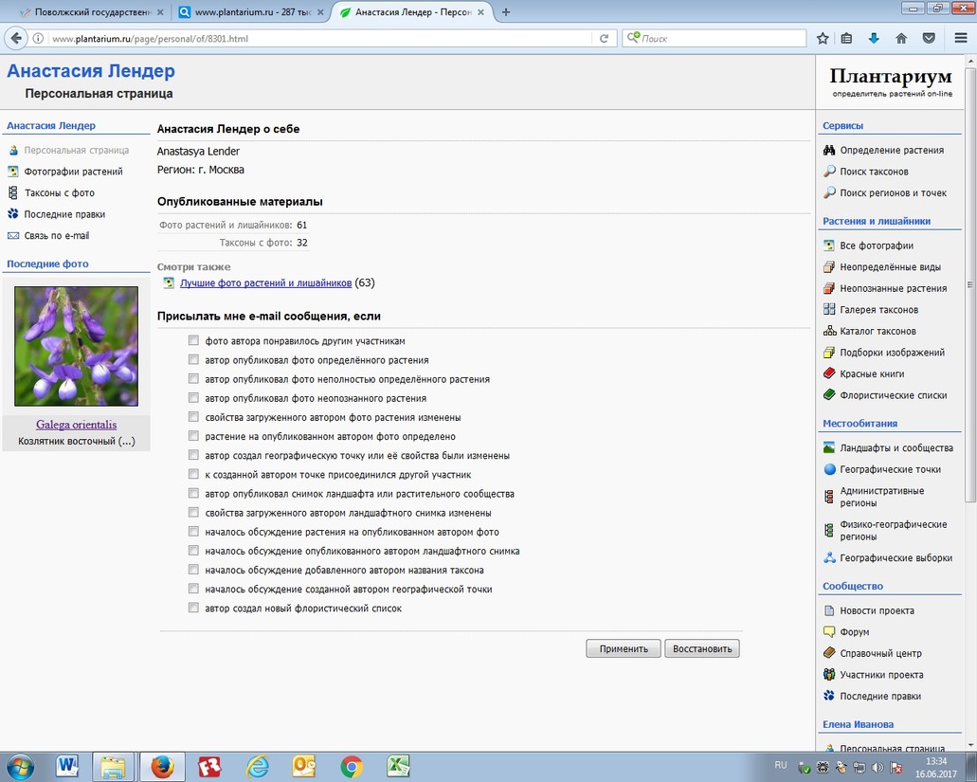The width and height of the screenshot is (977, 782).
Task: Open the Красные книги red book icon
Action: click(829, 373)
